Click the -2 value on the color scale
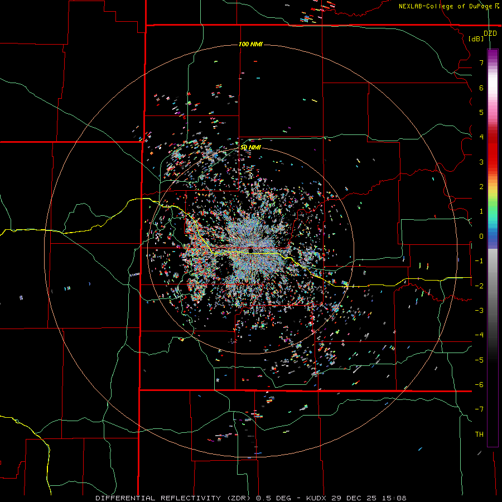This screenshot has width=502, height=502. [x=479, y=286]
